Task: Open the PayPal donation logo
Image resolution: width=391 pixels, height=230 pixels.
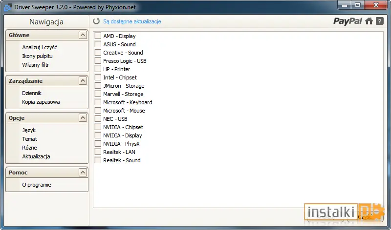Action: pos(348,21)
